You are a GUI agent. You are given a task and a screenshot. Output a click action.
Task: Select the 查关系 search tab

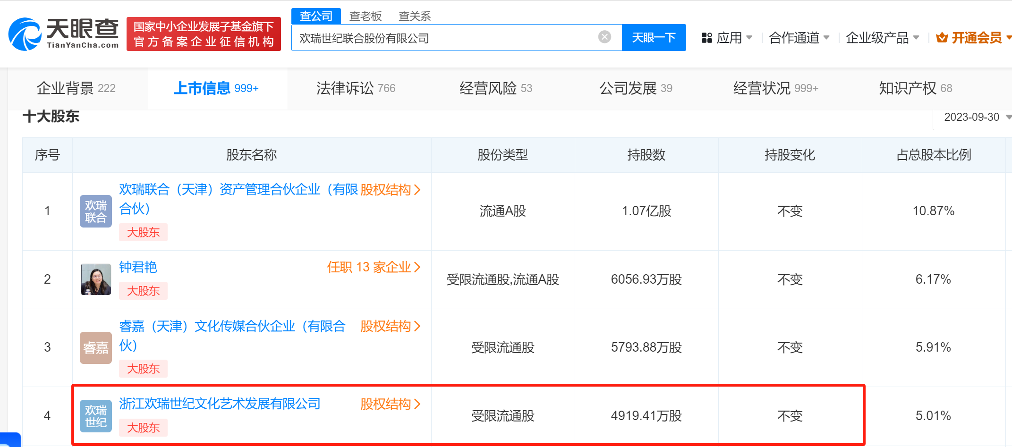click(415, 16)
